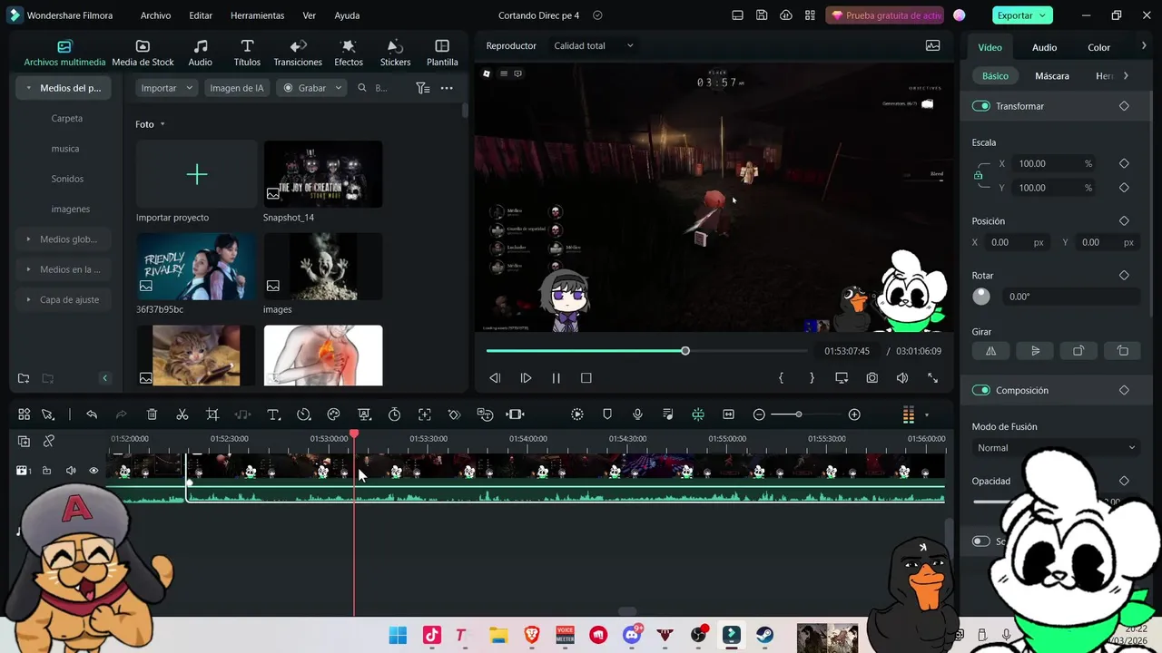Open the Media de Stock tab

pyautogui.click(x=143, y=54)
